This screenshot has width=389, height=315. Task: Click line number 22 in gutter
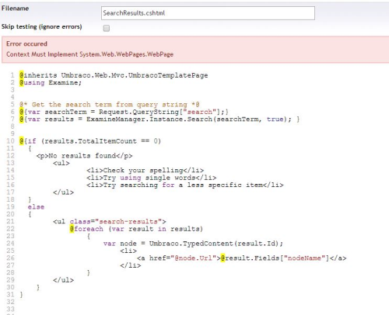click(10, 229)
